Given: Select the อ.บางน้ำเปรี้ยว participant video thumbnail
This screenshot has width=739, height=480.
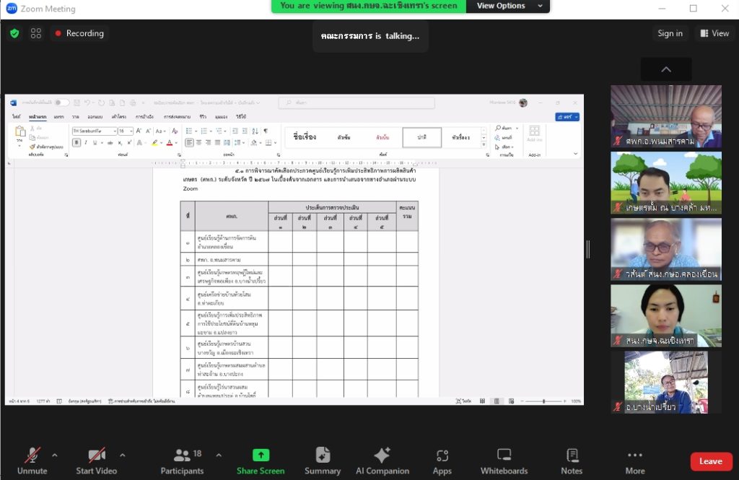Looking at the screenshot, I should point(665,383).
